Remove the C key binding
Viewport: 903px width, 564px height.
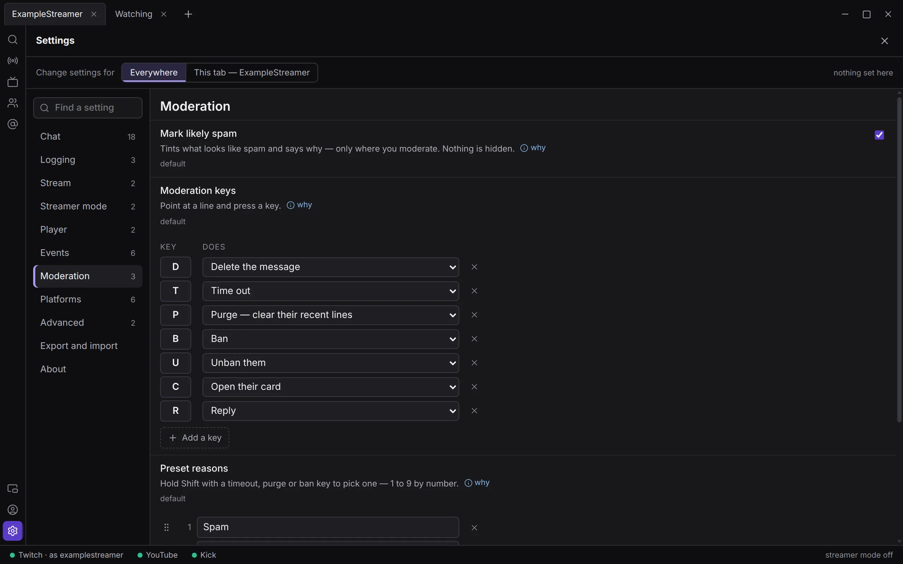[x=474, y=387]
